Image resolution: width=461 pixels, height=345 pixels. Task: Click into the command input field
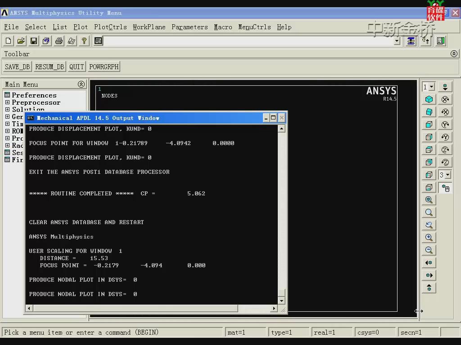point(249,41)
